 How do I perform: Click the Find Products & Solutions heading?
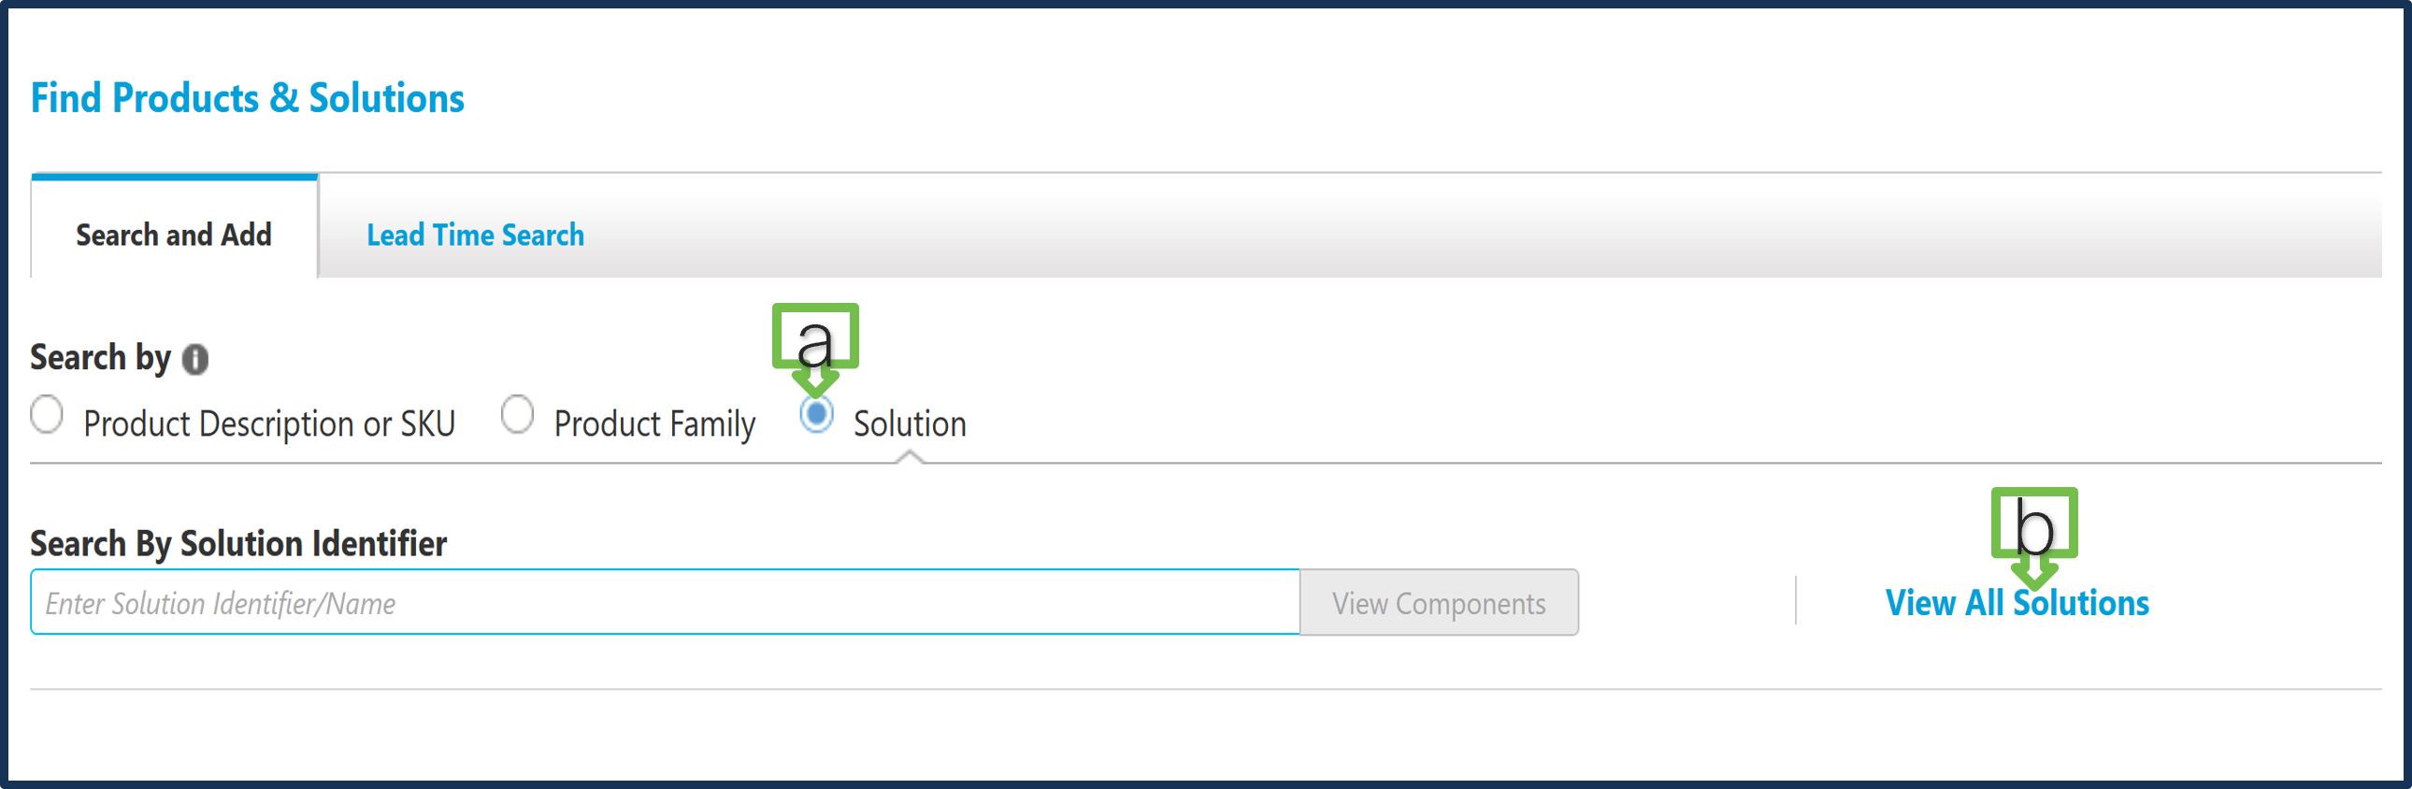(247, 97)
